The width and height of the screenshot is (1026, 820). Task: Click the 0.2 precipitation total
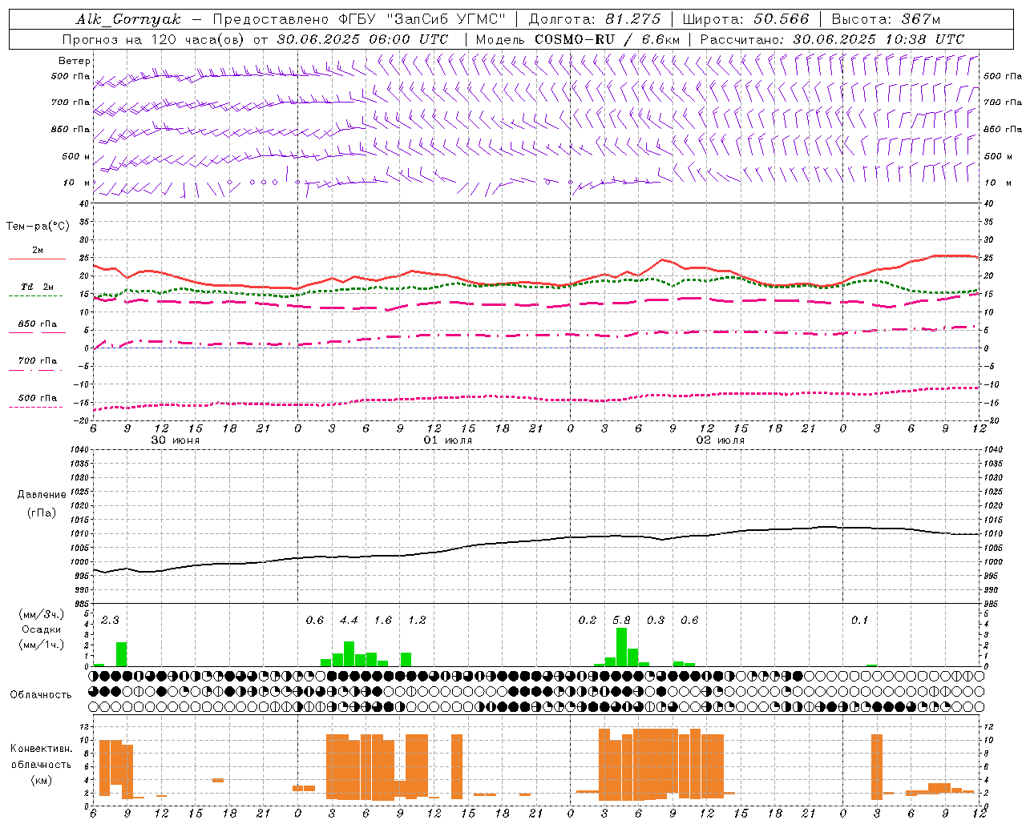[588, 620]
